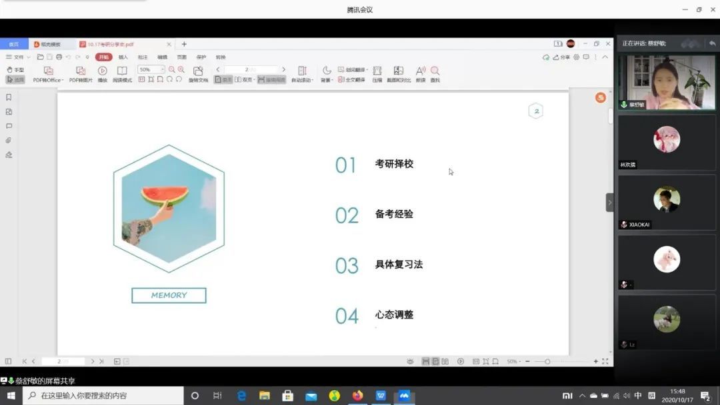720x405 pixels.
Task: Click the 朗读 read-aloud icon
Action: 420,71
